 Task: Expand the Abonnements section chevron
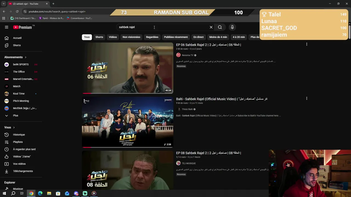point(26,57)
